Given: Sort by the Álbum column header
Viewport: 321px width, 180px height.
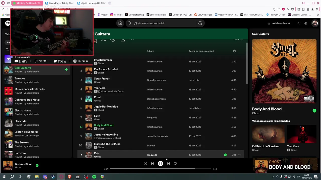Looking at the screenshot, I should [150, 51].
